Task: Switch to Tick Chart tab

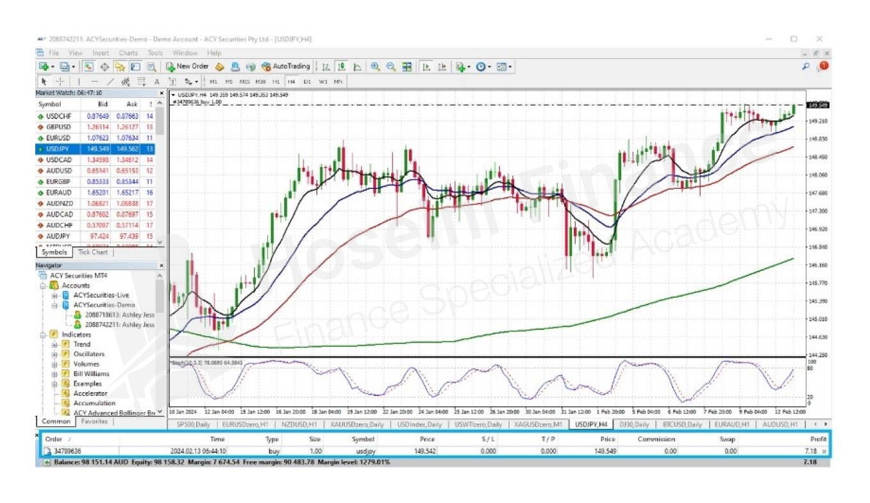Action: (93, 252)
